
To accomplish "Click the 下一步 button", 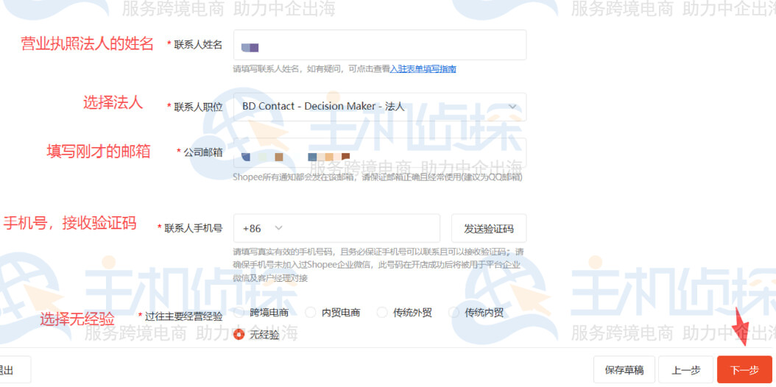I will 744,369.
